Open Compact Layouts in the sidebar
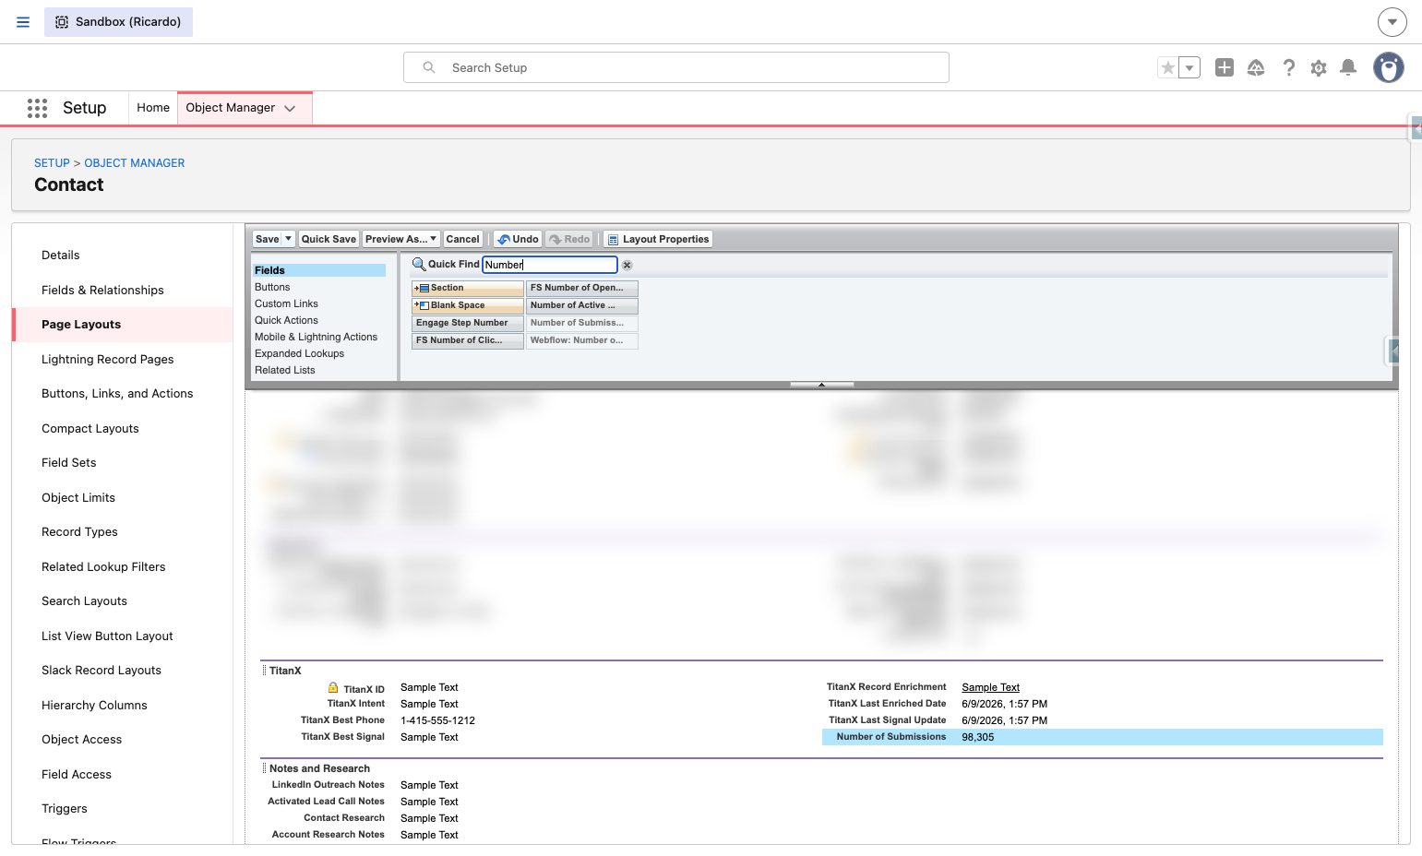 (90, 428)
